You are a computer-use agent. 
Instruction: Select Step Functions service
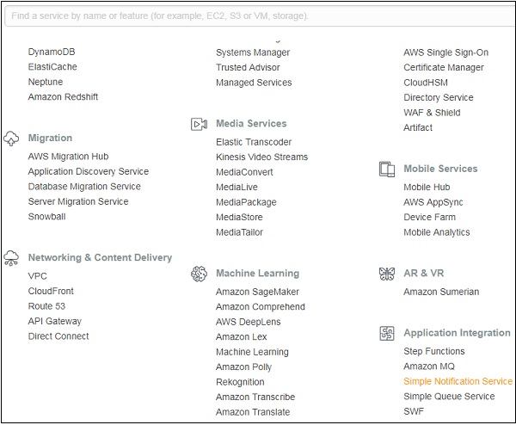tap(434, 351)
